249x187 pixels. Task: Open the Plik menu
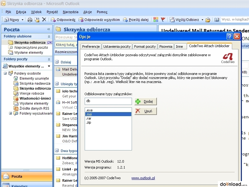click(x=8, y=12)
